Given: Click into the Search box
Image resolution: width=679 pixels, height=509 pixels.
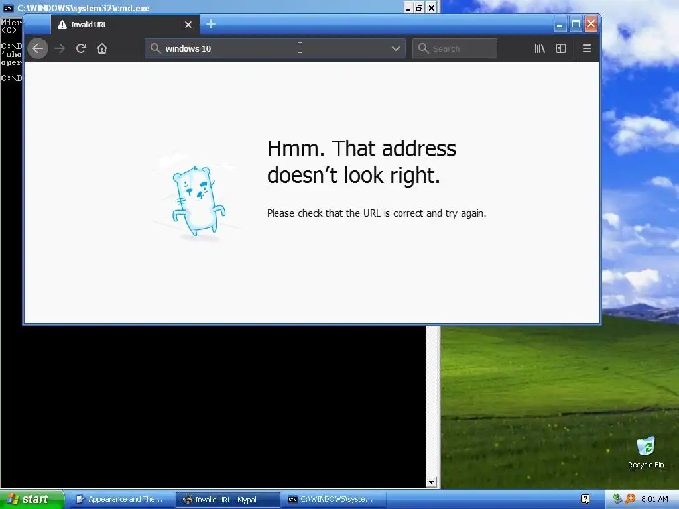Looking at the screenshot, I should 455,48.
